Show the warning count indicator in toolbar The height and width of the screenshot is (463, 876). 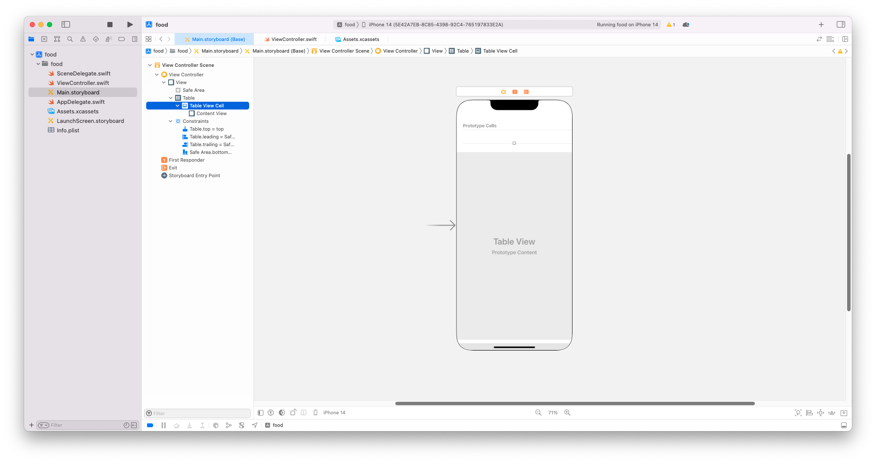pyautogui.click(x=671, y=25)
